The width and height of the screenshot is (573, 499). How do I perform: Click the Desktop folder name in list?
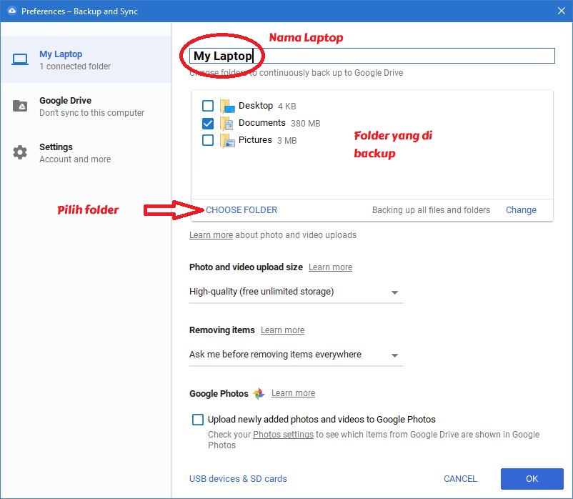coord(256,106)
